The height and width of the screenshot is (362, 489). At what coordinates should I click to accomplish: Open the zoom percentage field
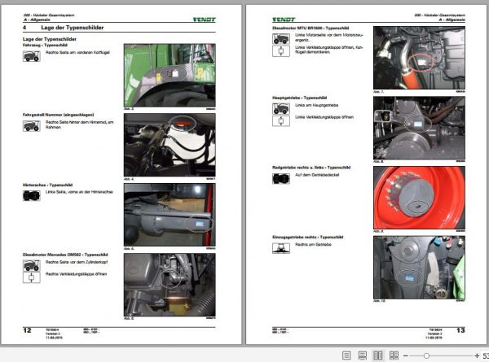coord(486,355)
